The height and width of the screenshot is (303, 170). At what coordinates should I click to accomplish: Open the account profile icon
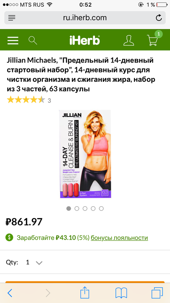[x=129, y=41]
